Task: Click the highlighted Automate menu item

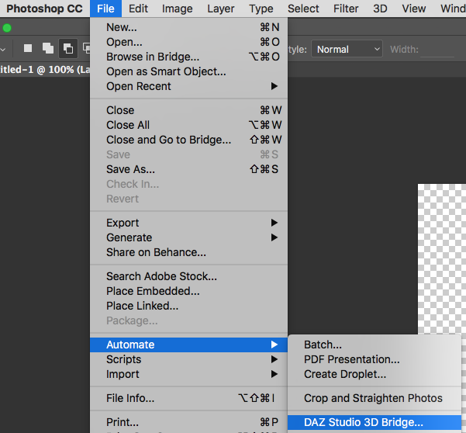Action: tap(188, 345)
